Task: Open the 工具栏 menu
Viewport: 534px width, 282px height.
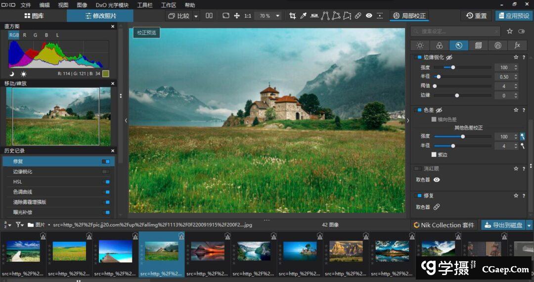Action: pos(145,5)
